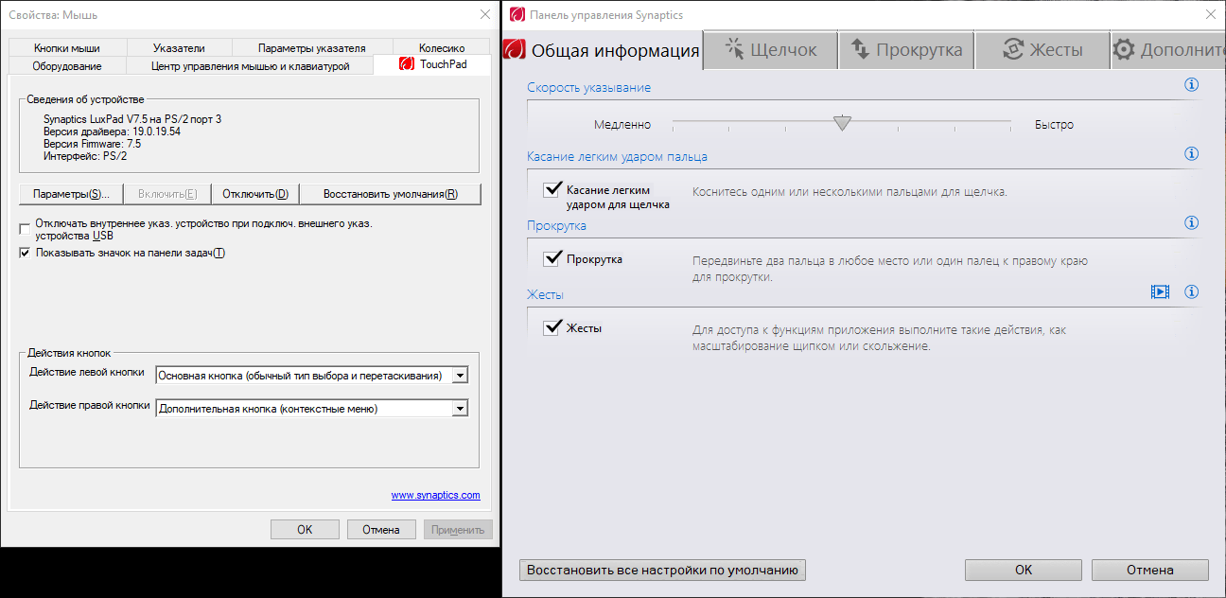Open the Жесты tab
Screen dimensions: 1226x598
(1042, 50)
